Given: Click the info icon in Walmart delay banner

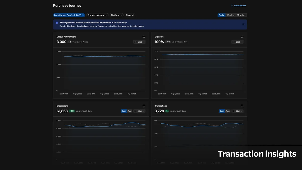Looking at the screenshot, I should click(57, 23).
